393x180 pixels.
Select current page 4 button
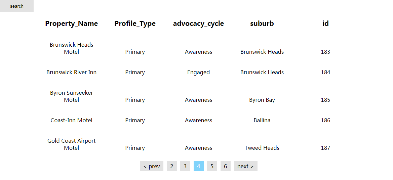pos(199,166)
